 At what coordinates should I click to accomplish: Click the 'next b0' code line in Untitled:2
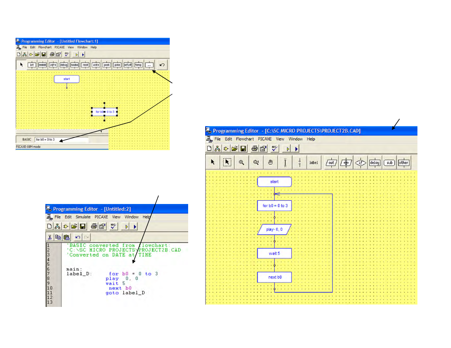[x=120, y=288]
